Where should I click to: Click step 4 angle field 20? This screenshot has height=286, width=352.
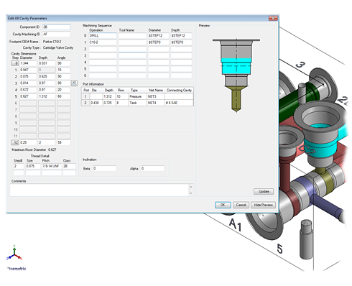pyautogui.click(x=64, y=90)
